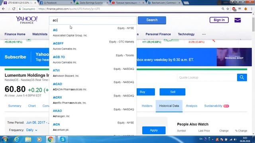Reload page with refresh icon

(x=14, y=9)
